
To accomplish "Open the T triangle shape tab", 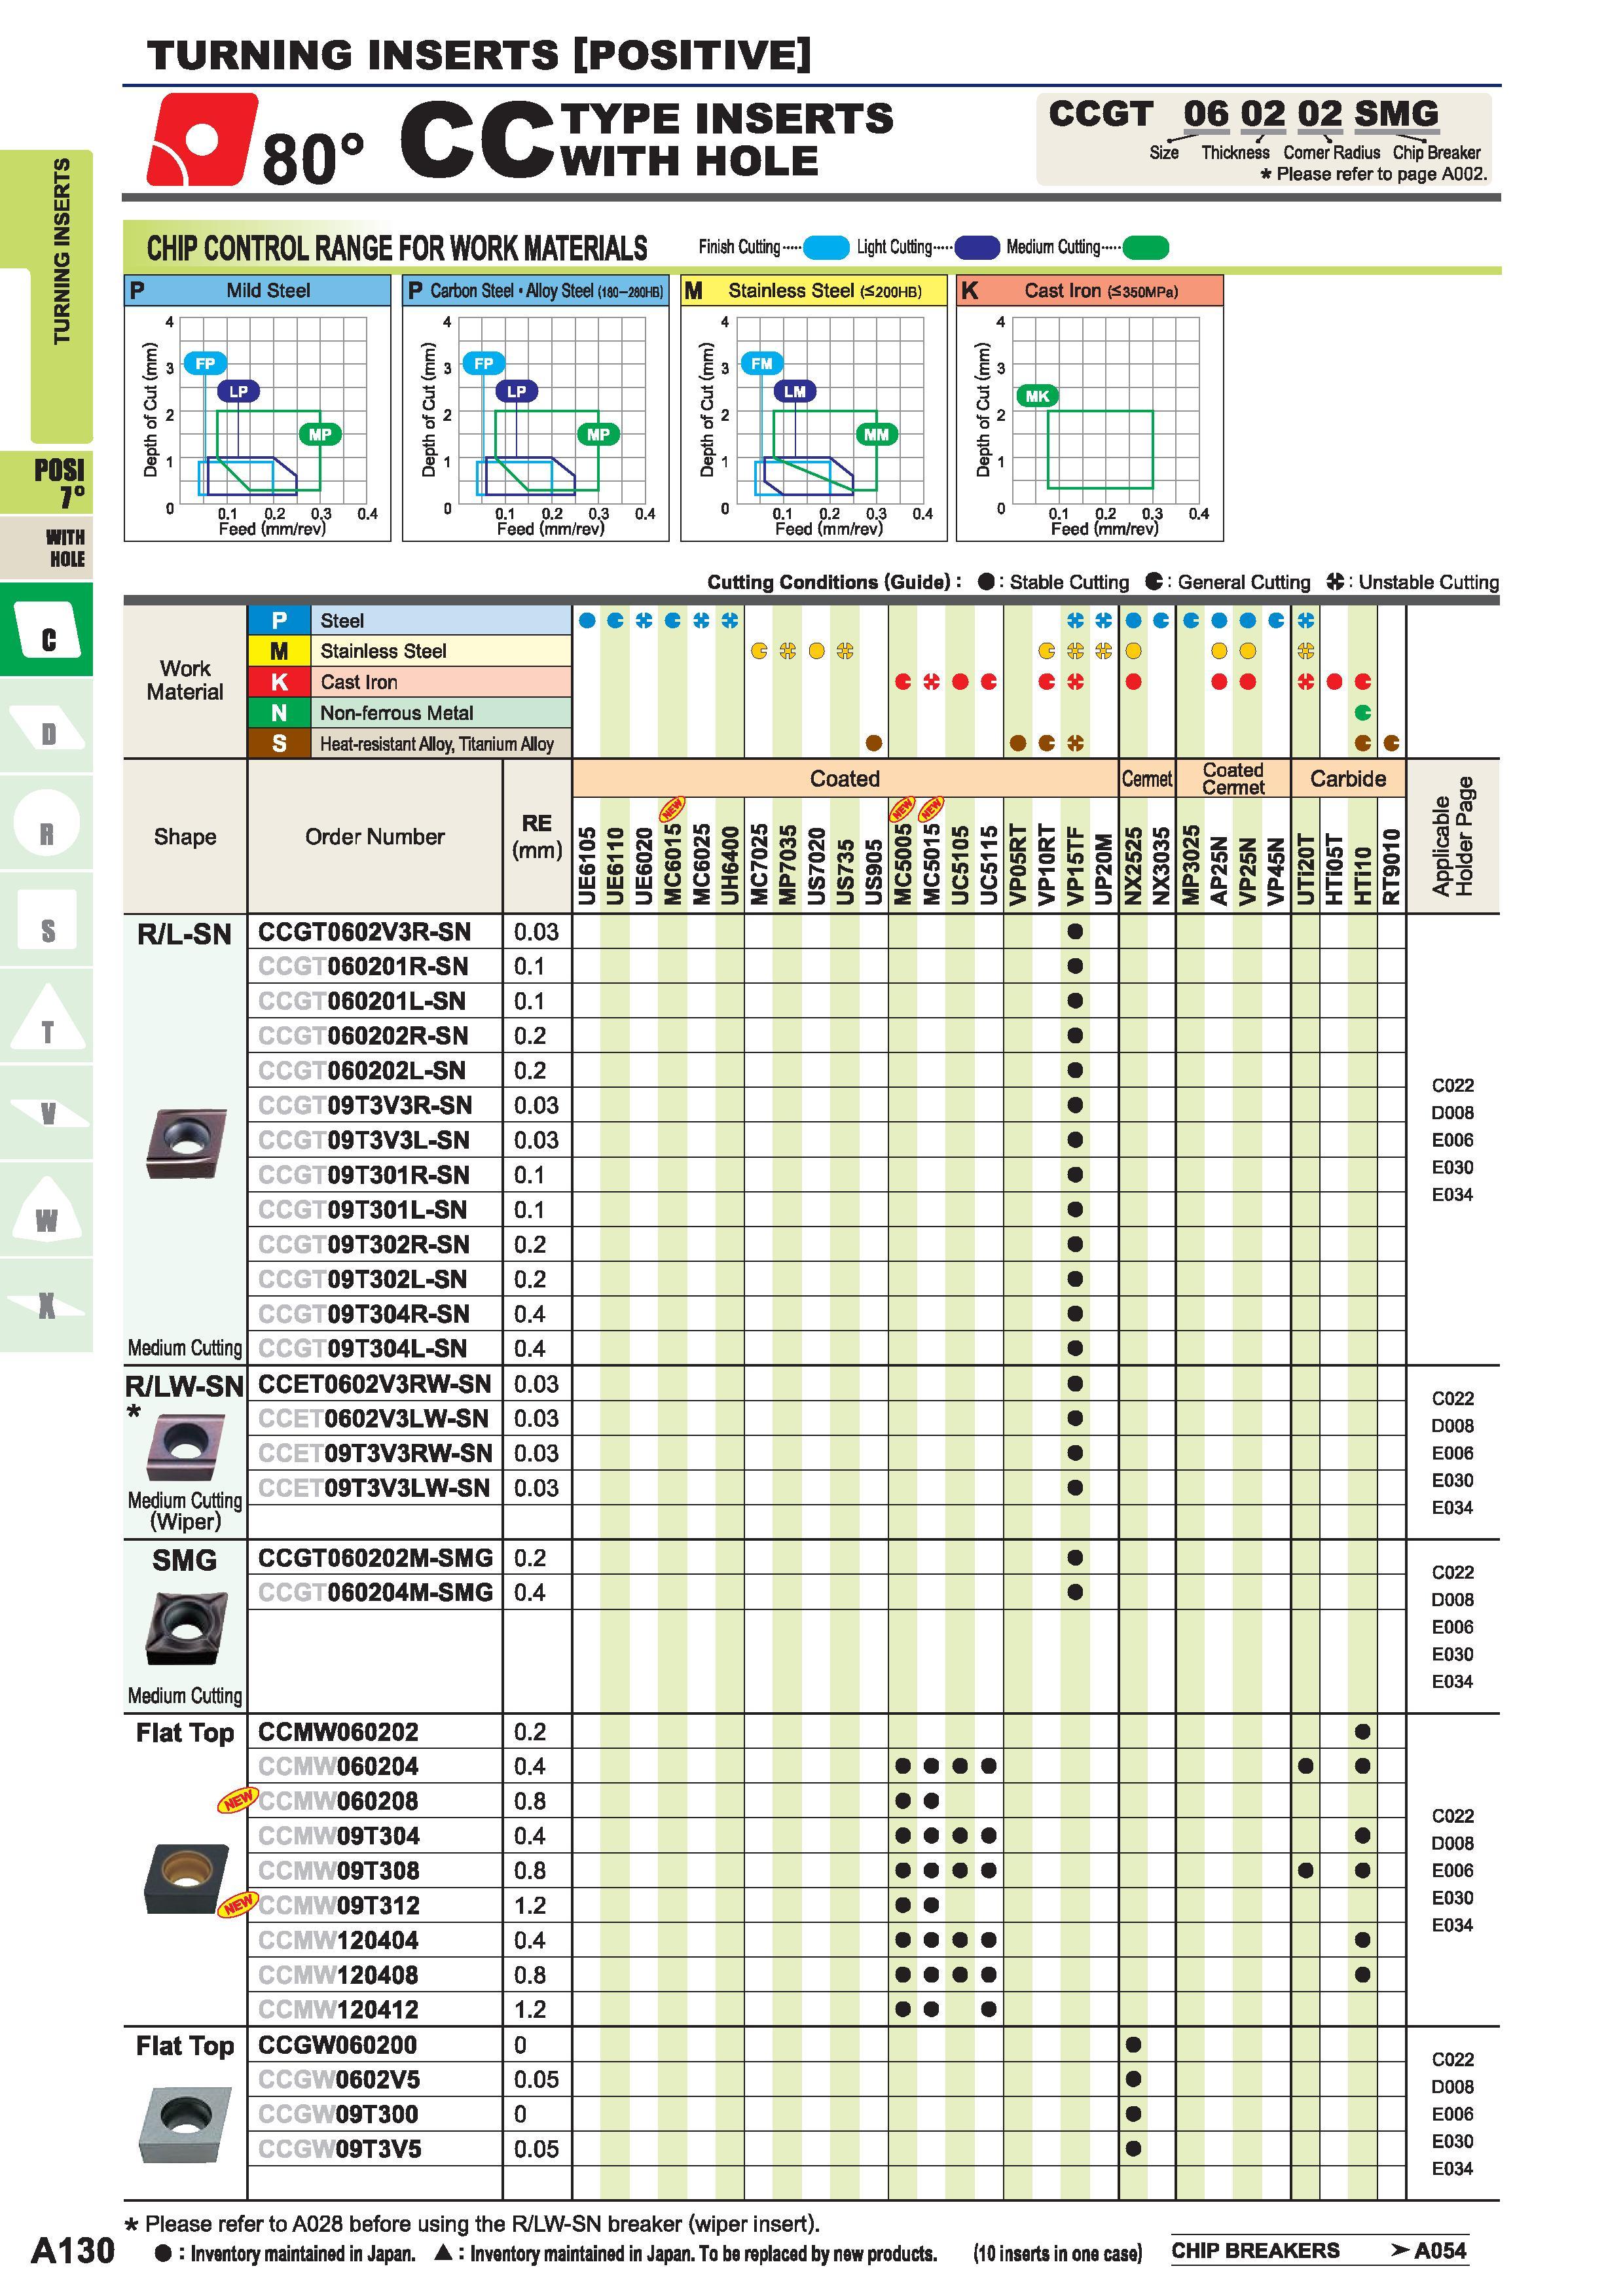I will pyautogui.click(x=47, y=1017).
